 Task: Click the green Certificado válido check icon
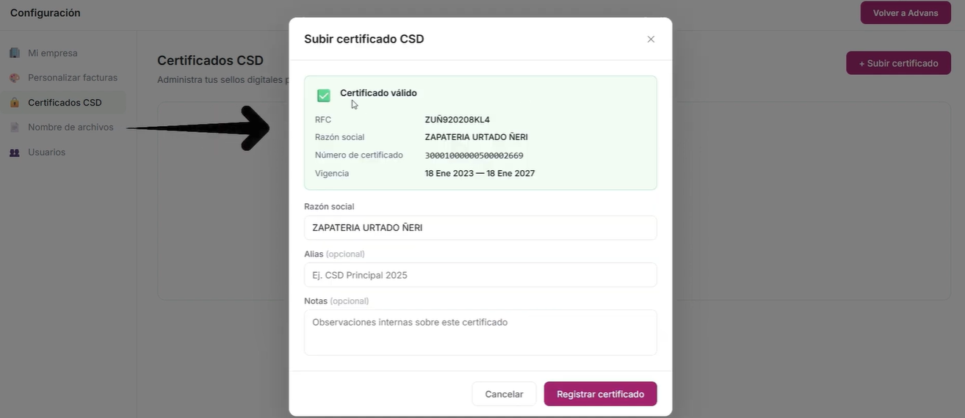coord(324,95)
